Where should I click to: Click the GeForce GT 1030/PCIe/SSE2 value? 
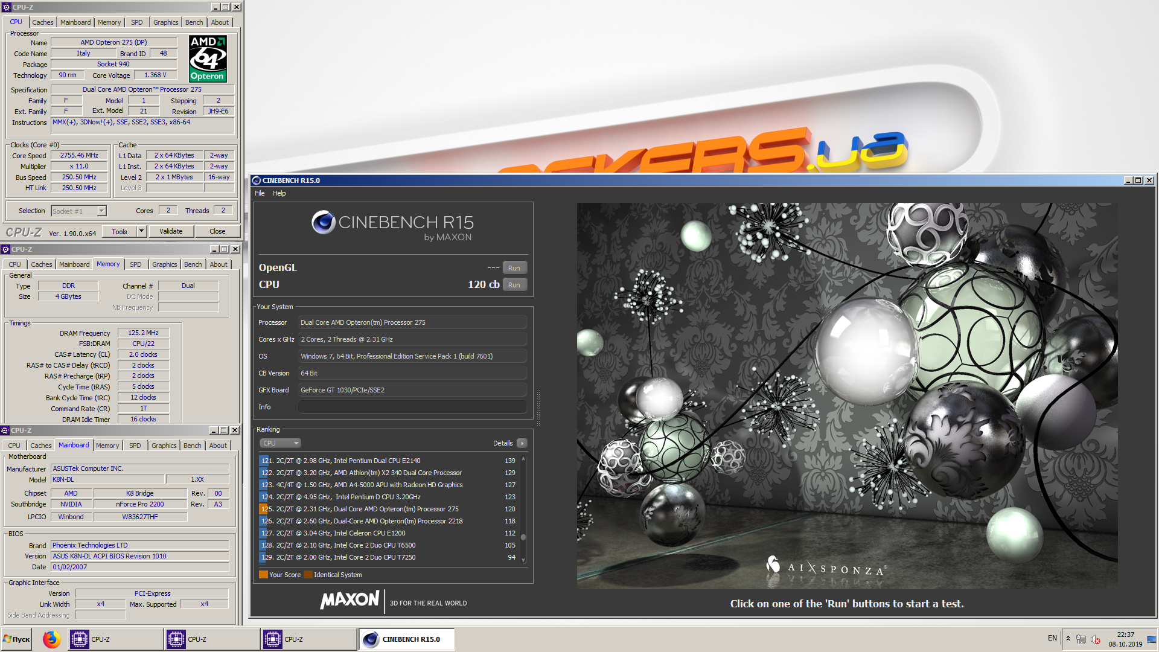tap(412, 390)
